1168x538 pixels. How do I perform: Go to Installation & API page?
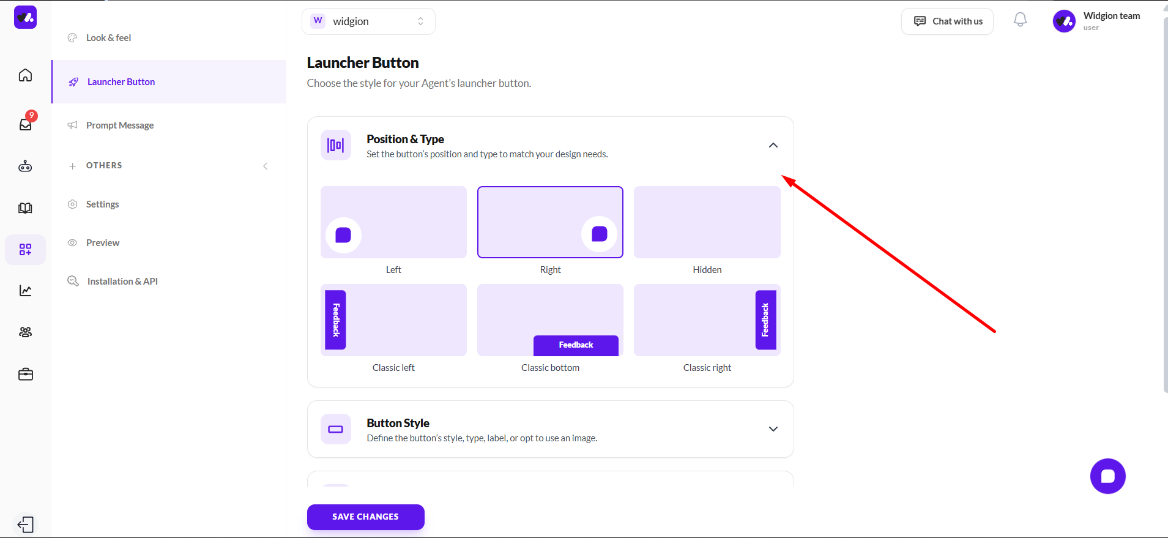tap(122, 282)
